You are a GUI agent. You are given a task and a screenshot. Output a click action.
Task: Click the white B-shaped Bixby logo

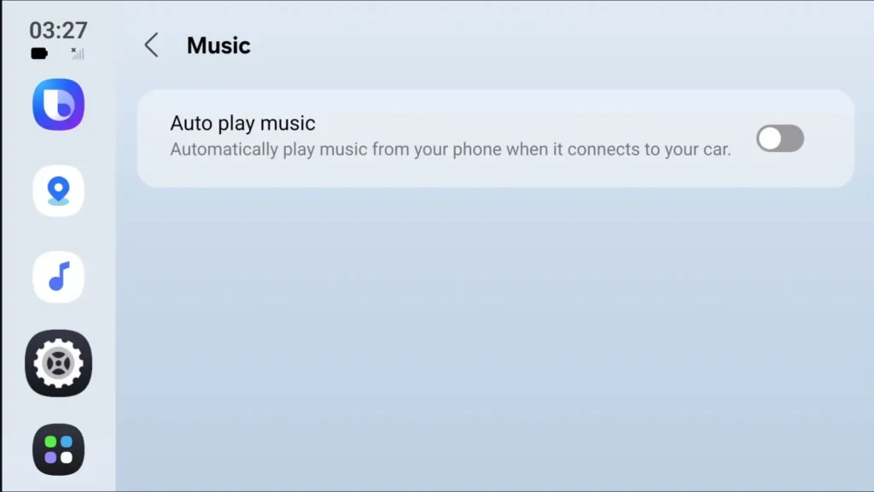(x=59, y=104)
